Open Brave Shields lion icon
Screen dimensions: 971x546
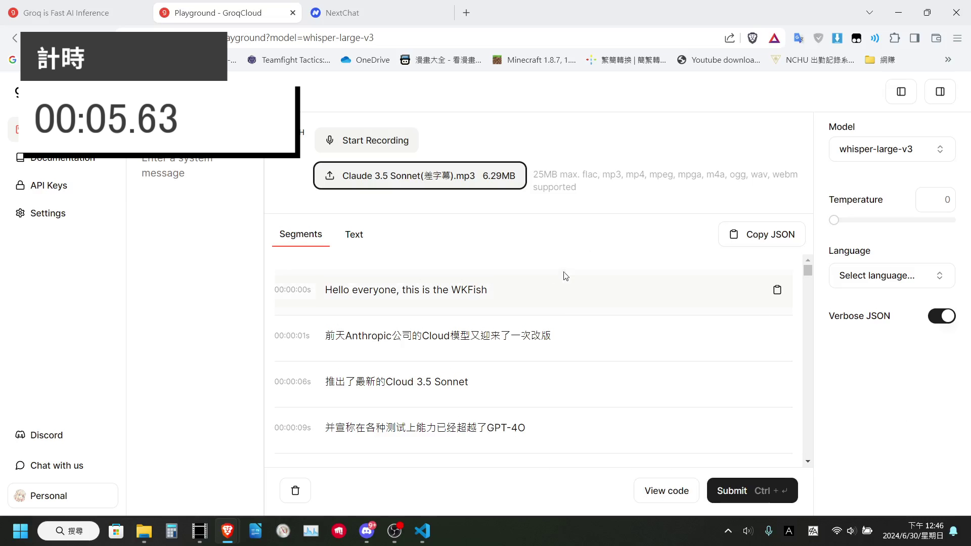click(x=753, y=38)
